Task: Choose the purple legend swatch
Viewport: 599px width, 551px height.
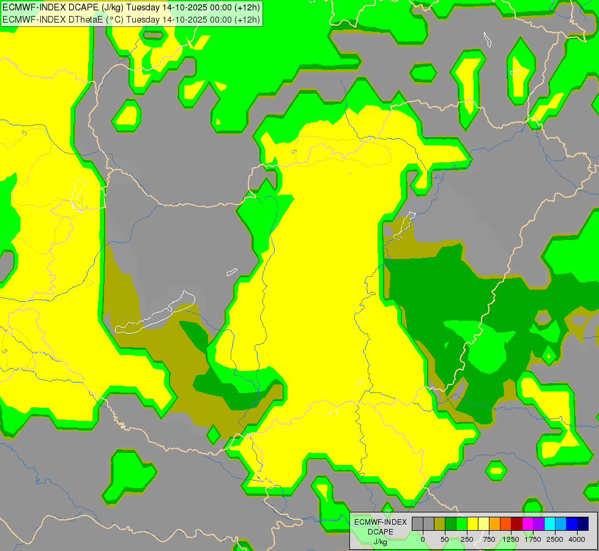Action: point(538,523)
